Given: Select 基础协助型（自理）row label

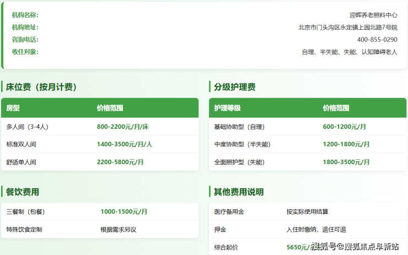Looking at the screenshot, I should point(239,127).
